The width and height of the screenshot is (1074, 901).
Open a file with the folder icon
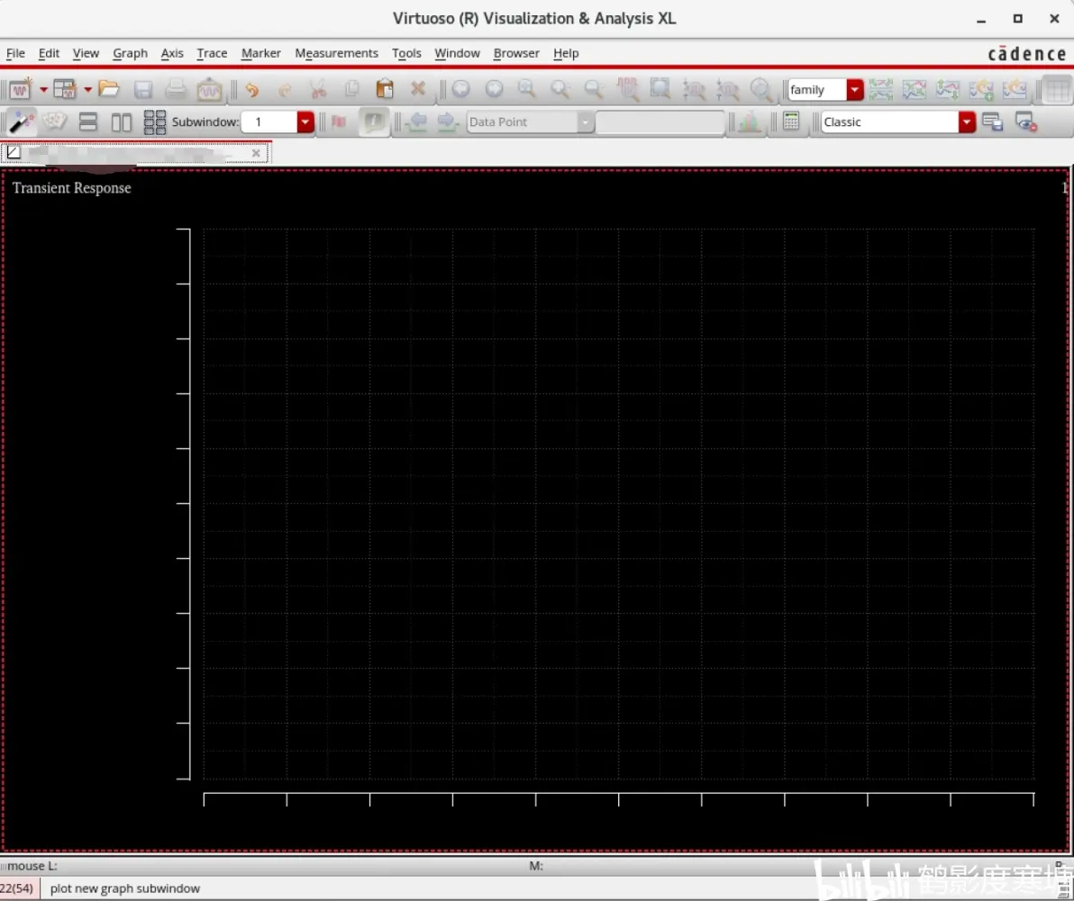coord(109,89)
